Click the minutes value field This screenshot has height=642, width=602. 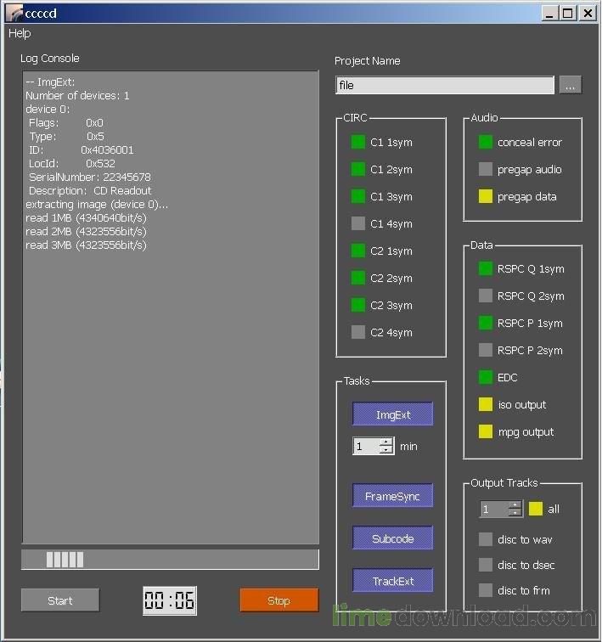pos(366,447)
